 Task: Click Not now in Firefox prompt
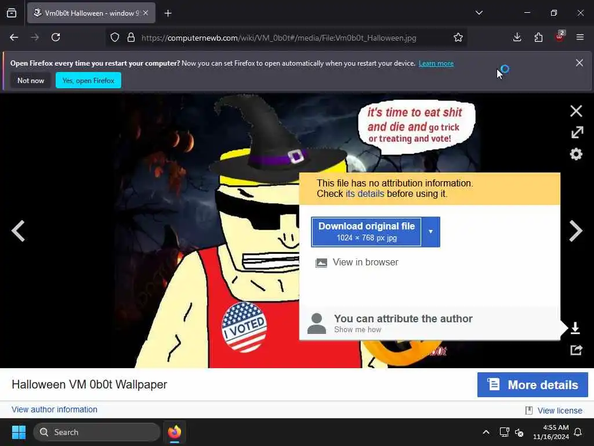pos(31,80)
